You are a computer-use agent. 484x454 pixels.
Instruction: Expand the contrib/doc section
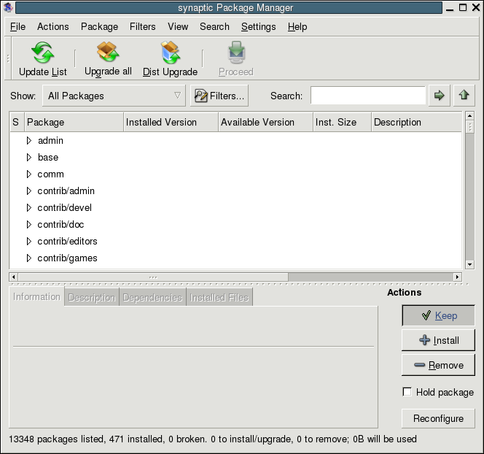click(29, 224)
